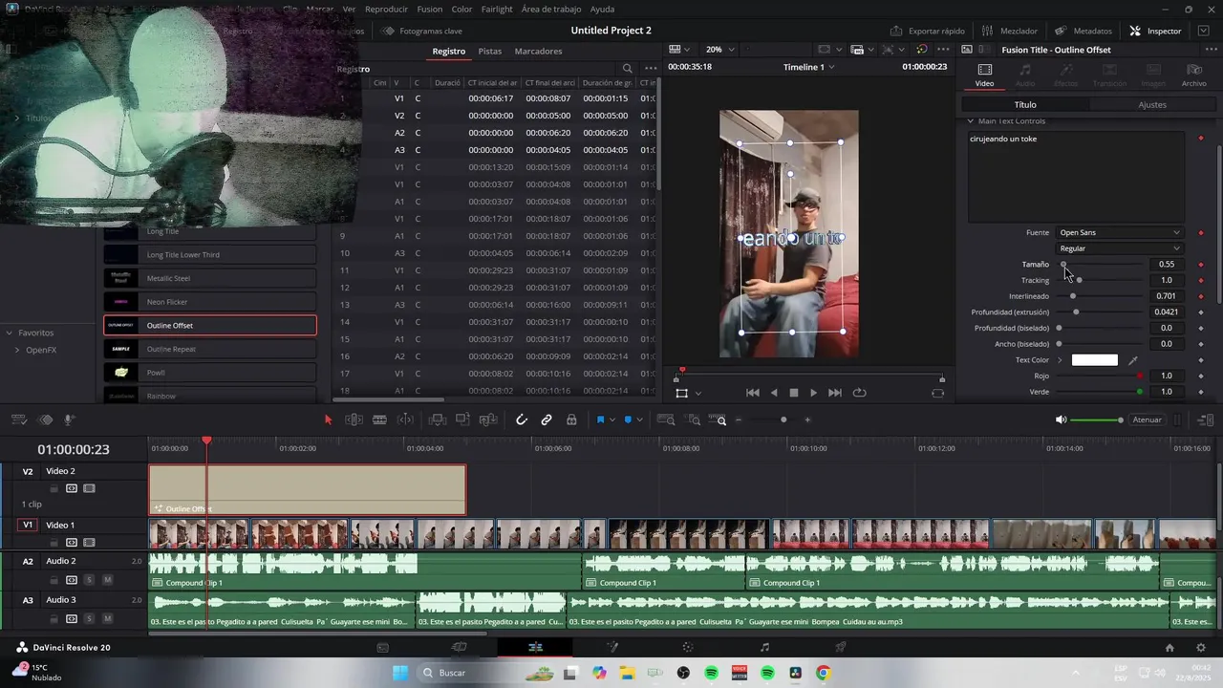Toggle the position lock padlock icon

pyautogui.click(x=571, y=419)
